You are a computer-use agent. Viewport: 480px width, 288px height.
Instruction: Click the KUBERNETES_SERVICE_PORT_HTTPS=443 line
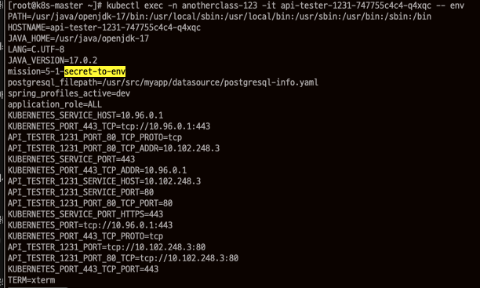[x=85, y=214]
